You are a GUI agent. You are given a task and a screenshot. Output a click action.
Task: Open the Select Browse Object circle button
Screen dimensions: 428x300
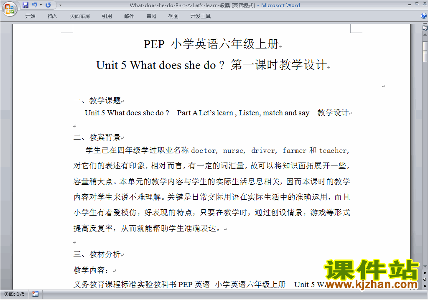425,279
